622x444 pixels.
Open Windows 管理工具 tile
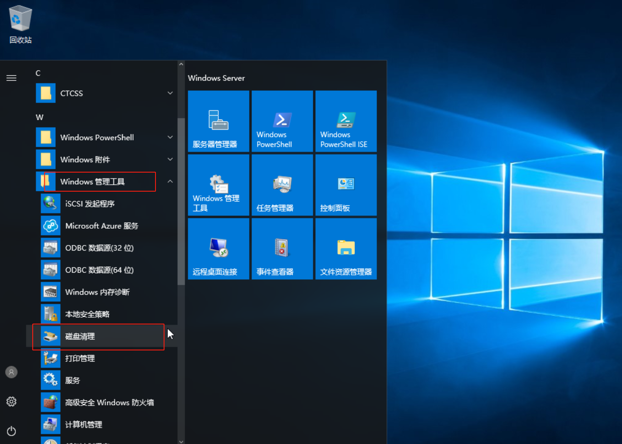pyautogui.click(x=219, y=185)
